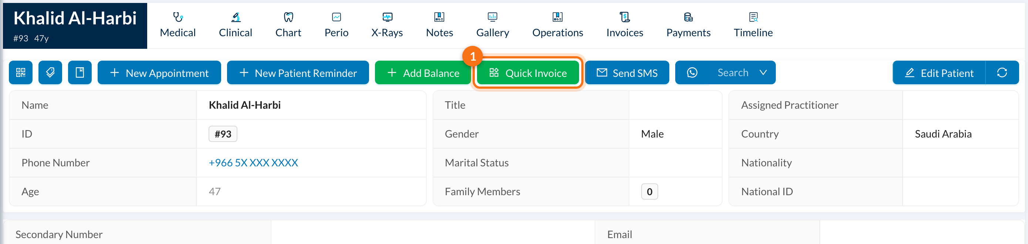Screen dimensions: 1028x244
Task: Click the Assigned Practitioner label
Action: click(x=789, y=105)
